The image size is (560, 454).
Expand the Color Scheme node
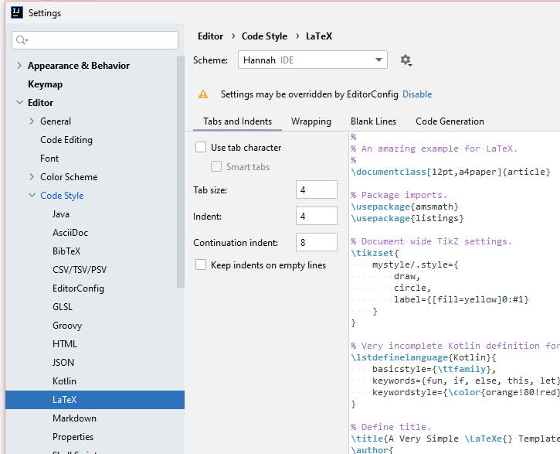32,177
